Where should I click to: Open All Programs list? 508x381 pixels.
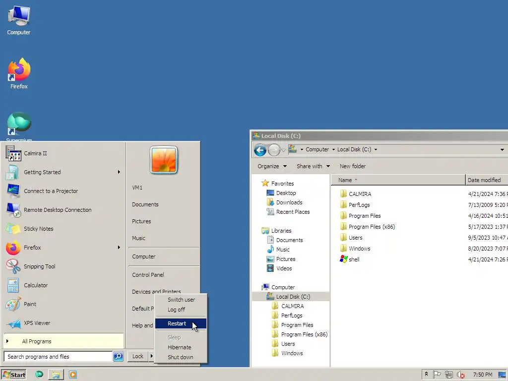pos(63,341)
